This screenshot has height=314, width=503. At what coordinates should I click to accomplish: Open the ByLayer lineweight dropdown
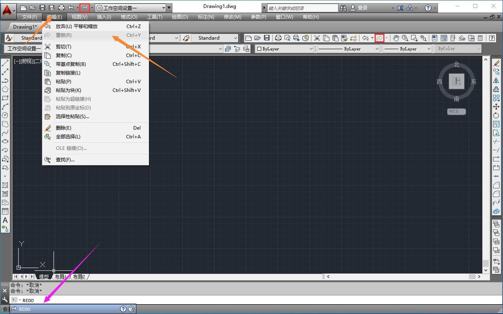click(x=407, y=49)
